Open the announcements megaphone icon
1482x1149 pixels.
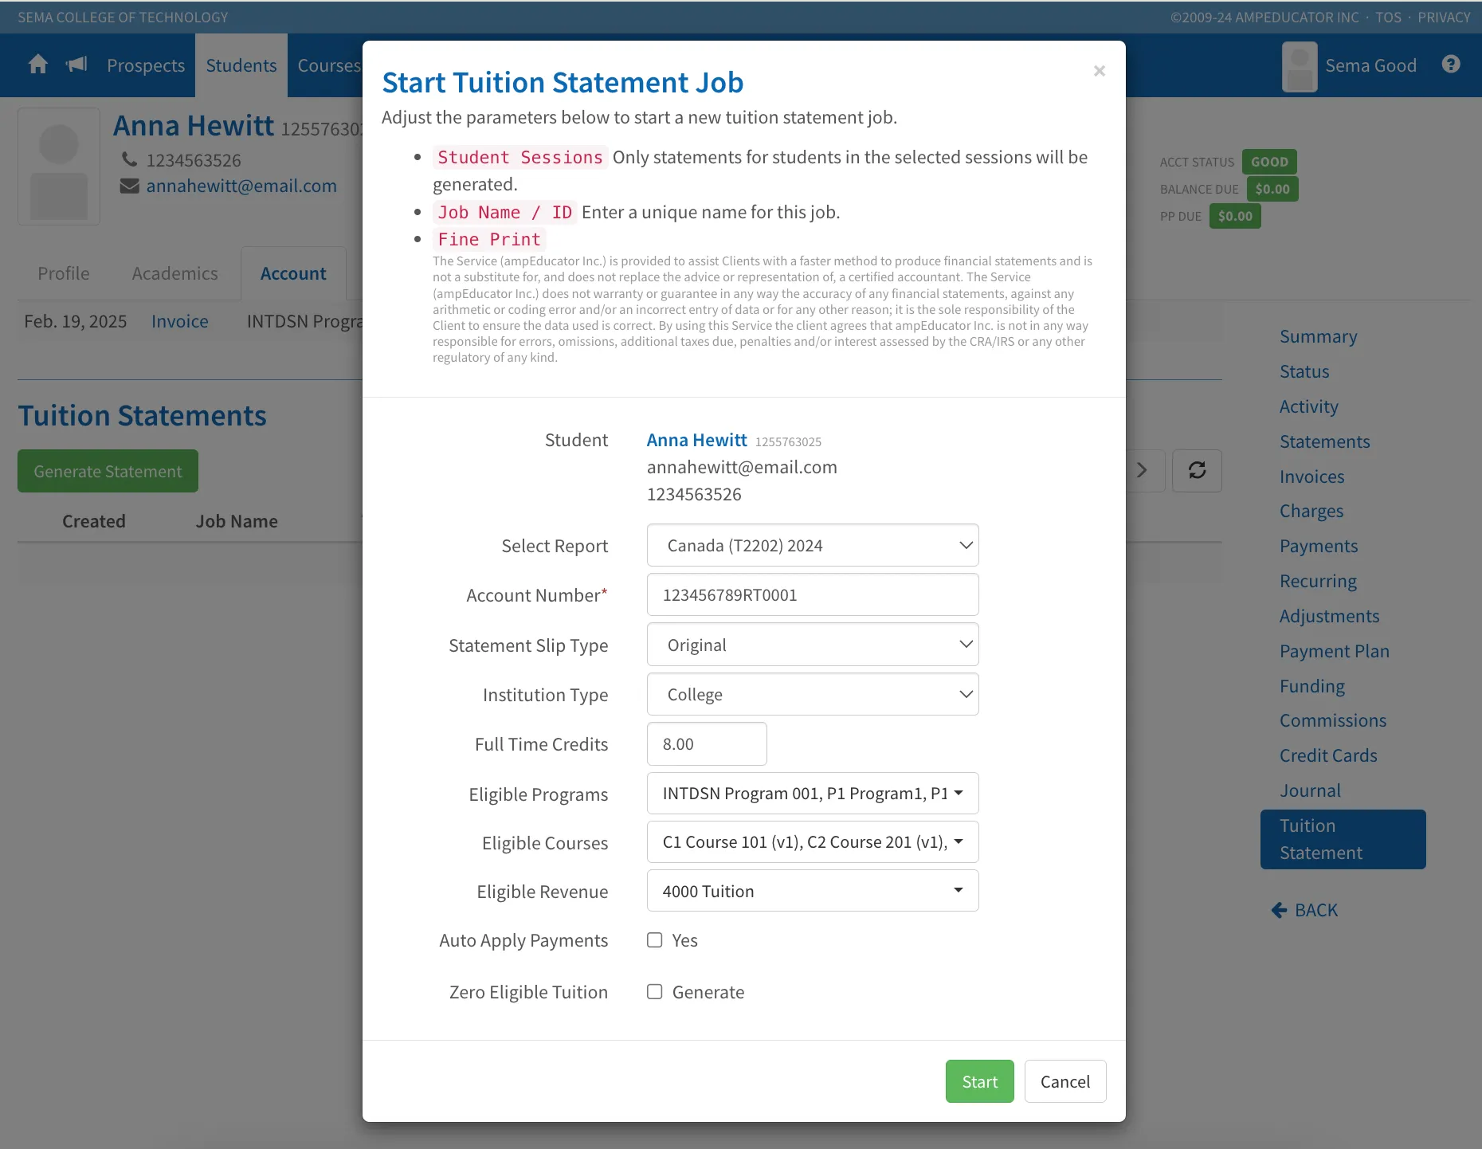[x=76, y=65]
